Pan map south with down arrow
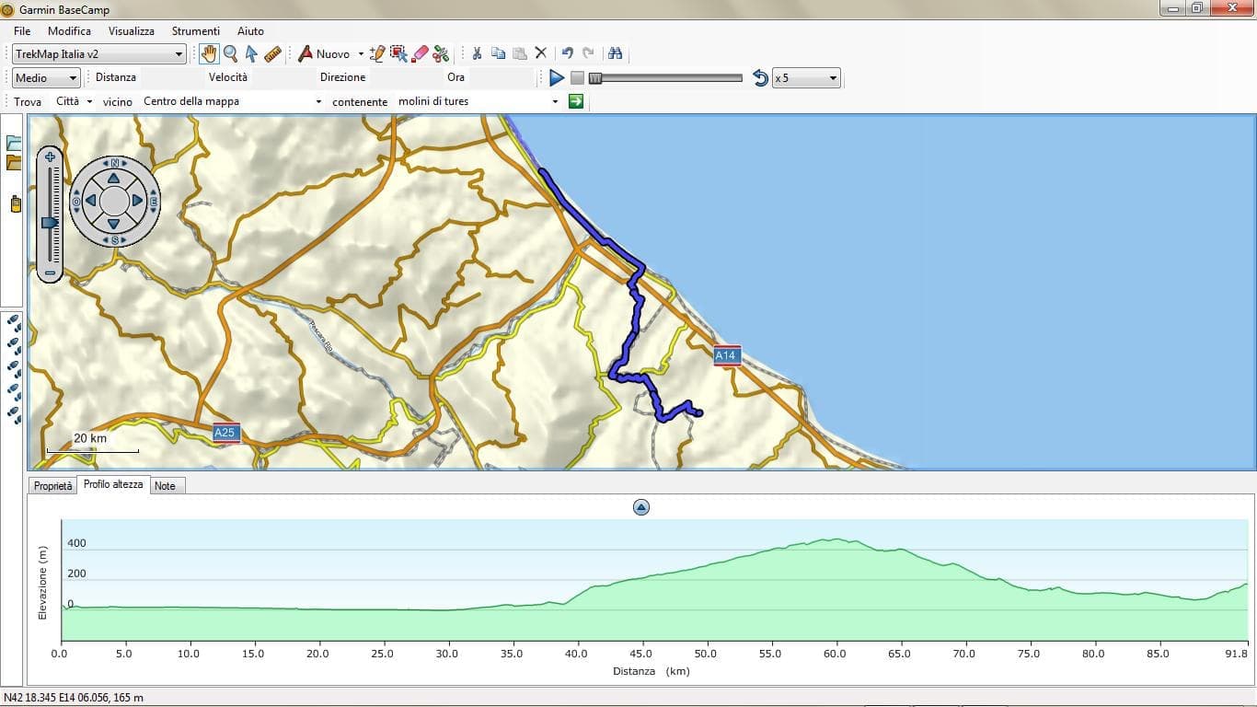The height and width of the screenshot is (707, 1257). (x=113, y=224)
